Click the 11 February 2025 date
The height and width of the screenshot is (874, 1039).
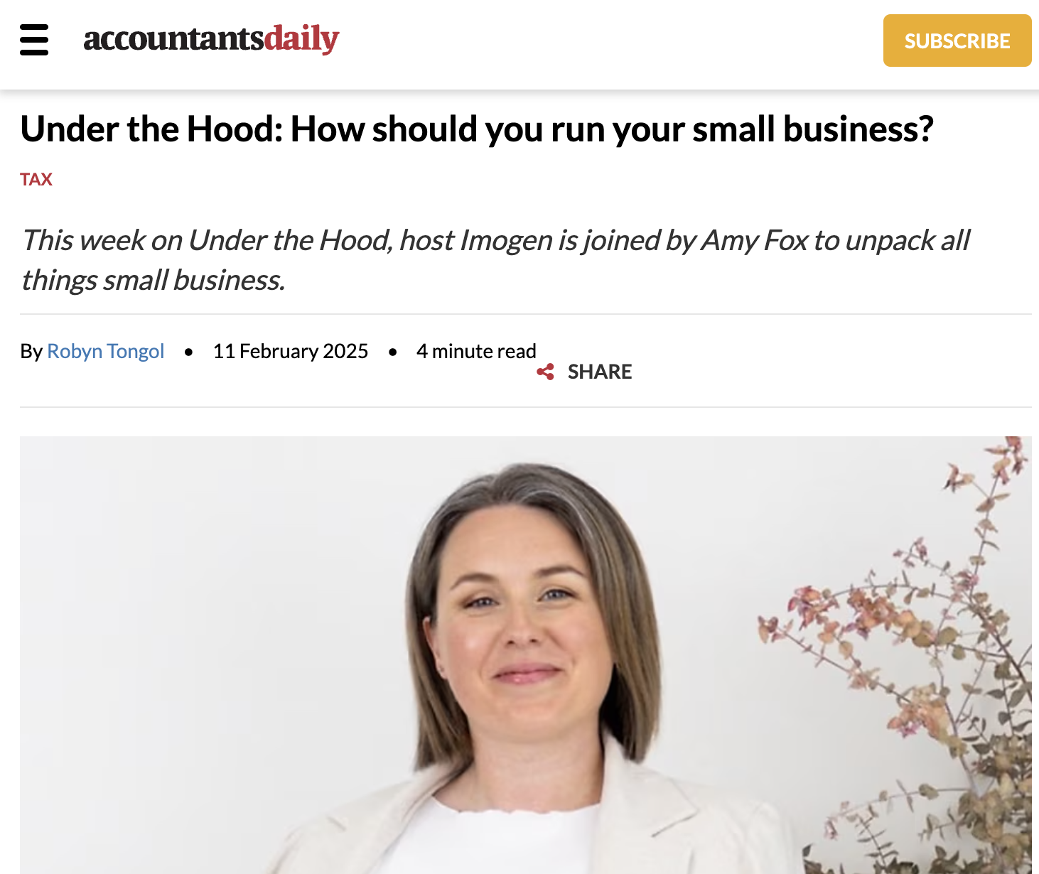(291, 351)
